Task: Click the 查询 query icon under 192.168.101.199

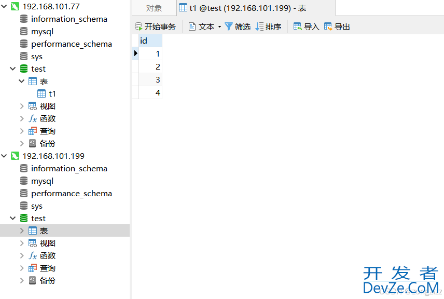Action: point(33,268)
